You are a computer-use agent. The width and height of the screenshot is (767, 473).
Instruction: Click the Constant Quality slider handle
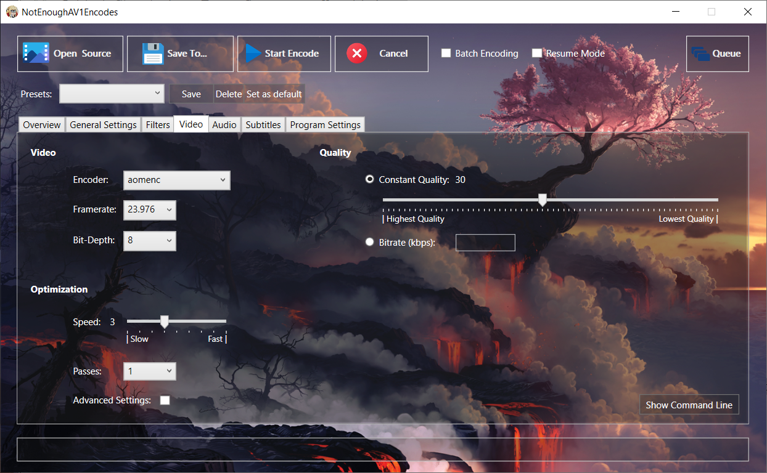(x=543, y=200)
